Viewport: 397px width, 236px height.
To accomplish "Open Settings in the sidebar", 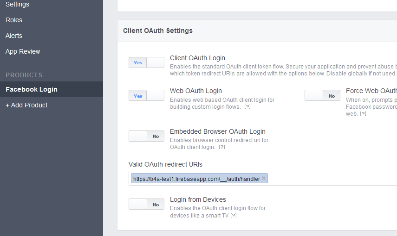I will click(17, 4).
